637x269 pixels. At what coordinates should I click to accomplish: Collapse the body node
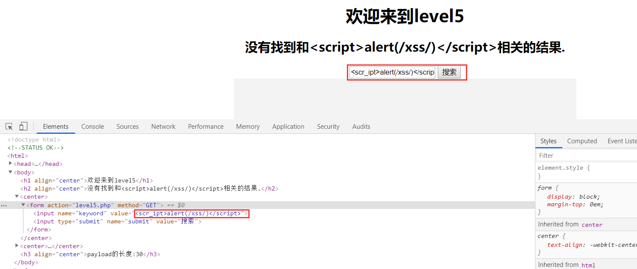11,172
